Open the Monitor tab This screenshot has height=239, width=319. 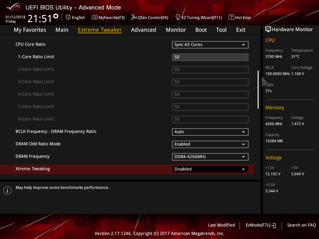(176, 30)
